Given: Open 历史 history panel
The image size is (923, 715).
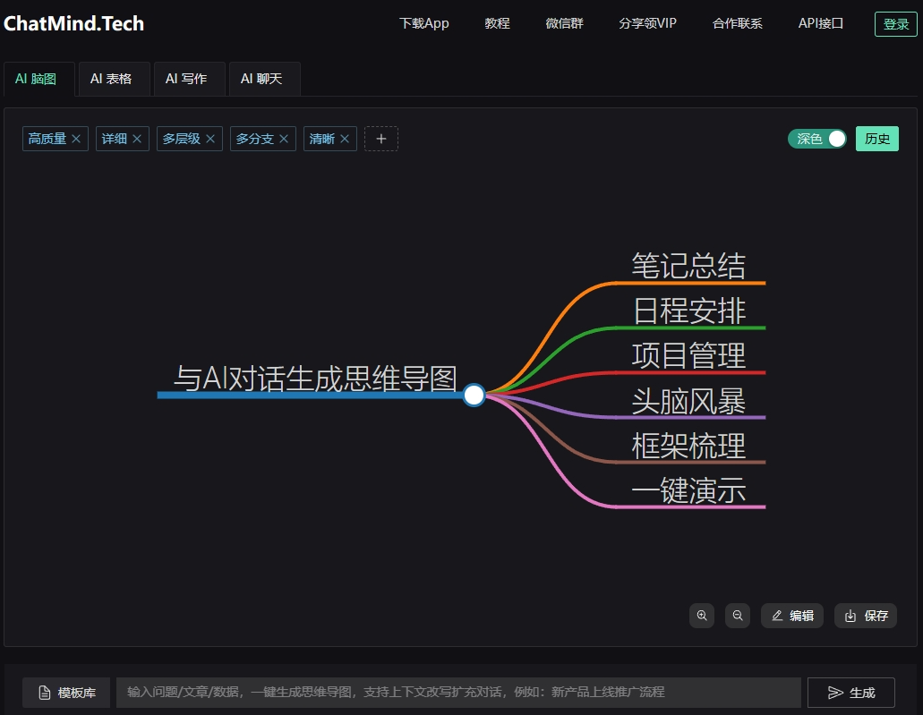Looking at the screenshot, I should click(876, 139).
